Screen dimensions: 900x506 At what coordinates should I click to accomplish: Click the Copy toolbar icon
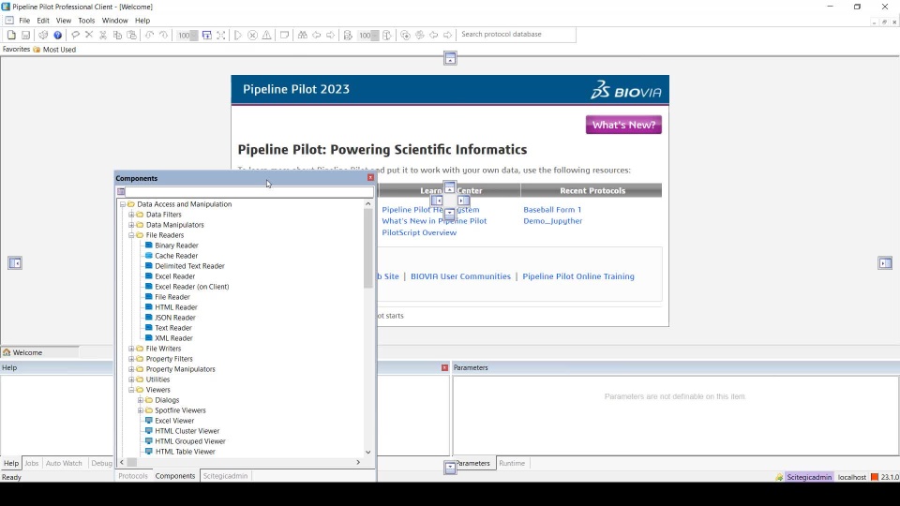click(117, 35)
